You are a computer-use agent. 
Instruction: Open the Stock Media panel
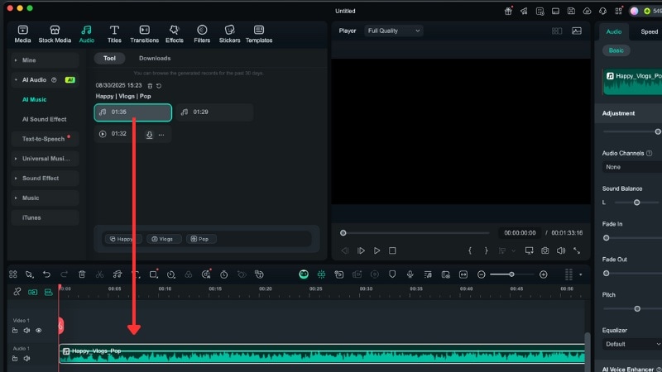click(x=55, y=34)
